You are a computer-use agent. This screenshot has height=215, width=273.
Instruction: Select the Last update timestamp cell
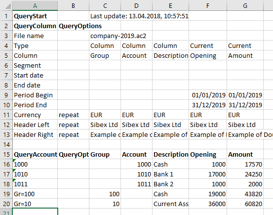point(139,16)
